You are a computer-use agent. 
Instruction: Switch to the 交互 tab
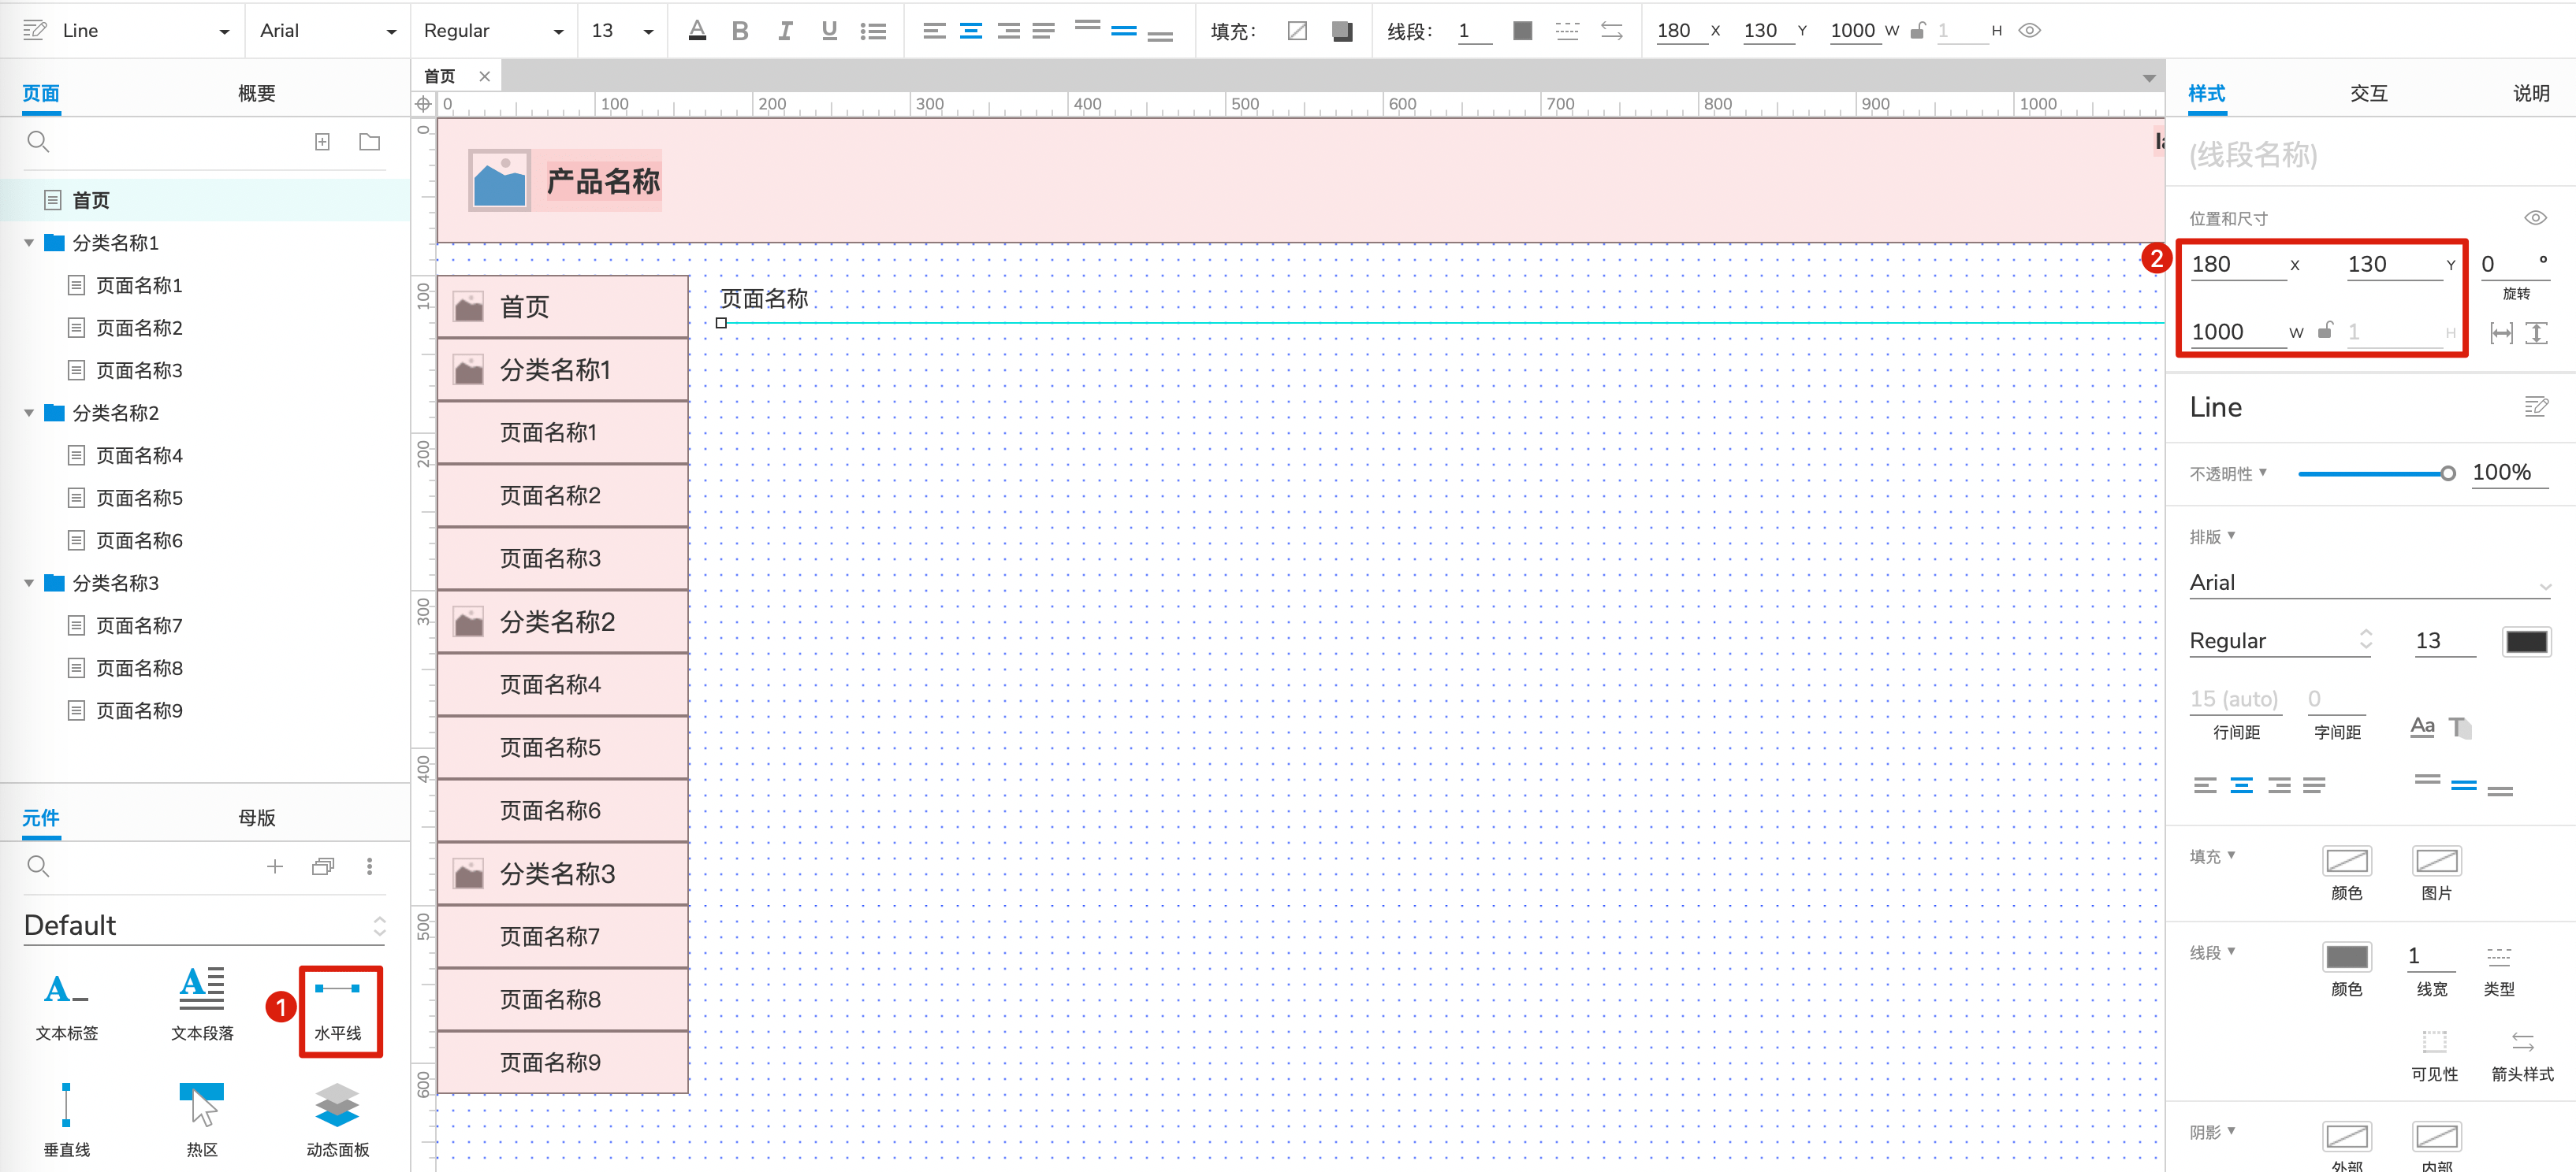pos(2368,93)
